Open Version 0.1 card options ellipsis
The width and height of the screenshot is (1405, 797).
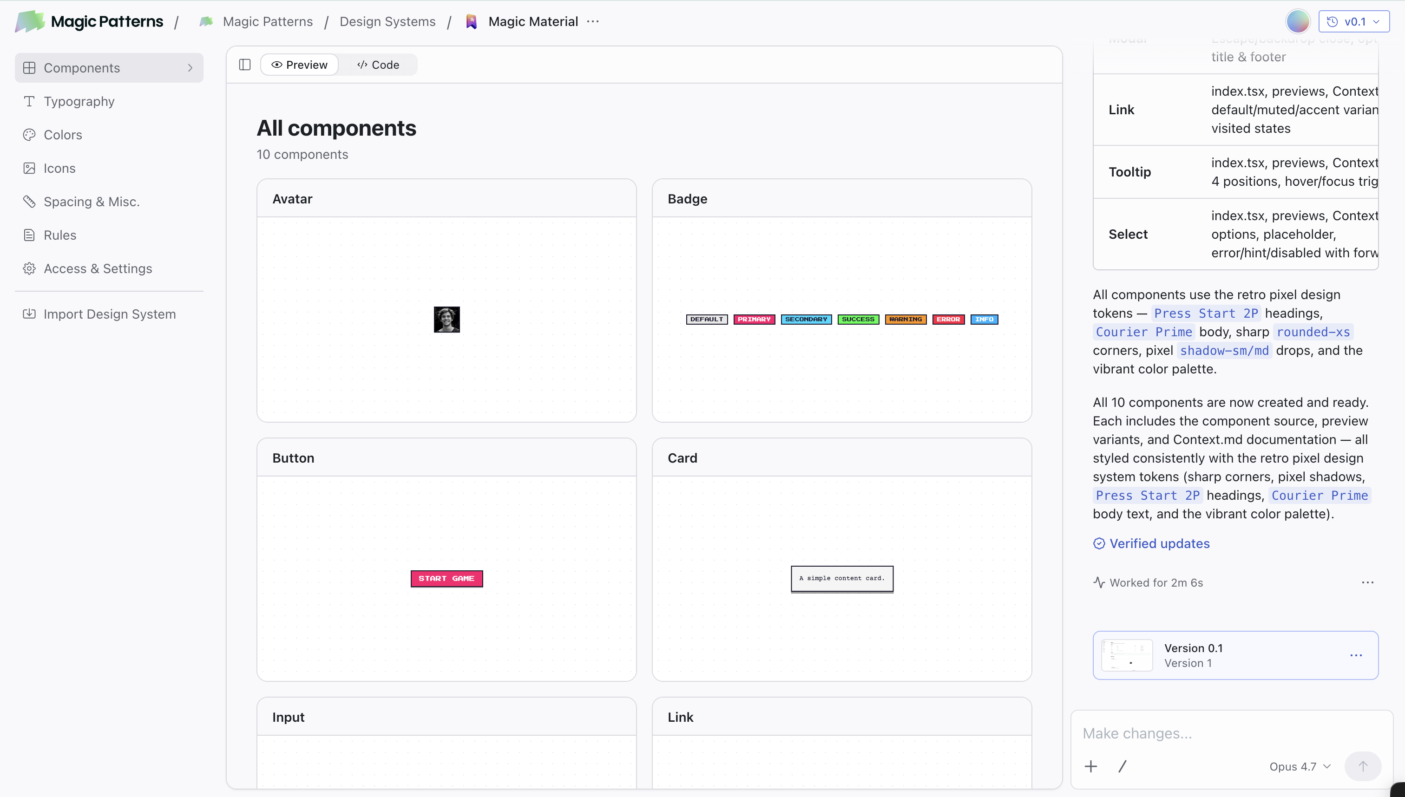pyautogui.click(x=1356, y=655)
